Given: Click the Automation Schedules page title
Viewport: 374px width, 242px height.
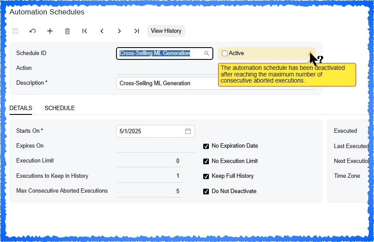Looking at the screenshot, I should [x=47, y=12].
